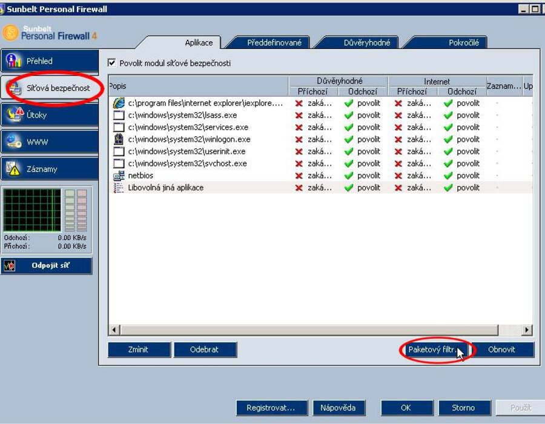
Task: Click the horizontal scrollbar thumb
Action: [x=309, y=330]
